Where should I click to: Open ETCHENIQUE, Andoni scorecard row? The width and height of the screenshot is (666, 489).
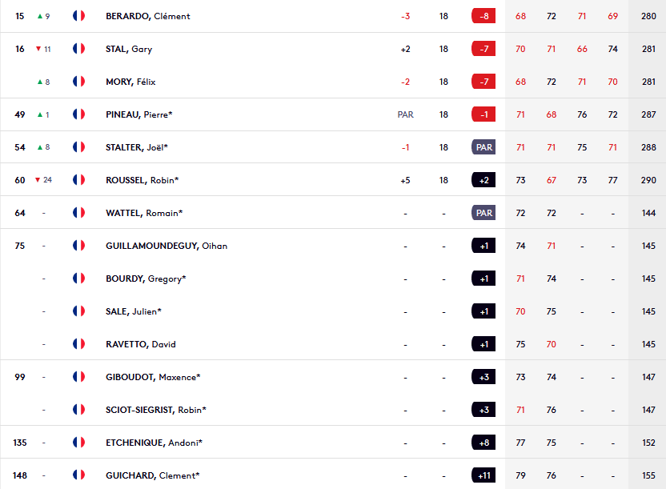(x=333, y=443)
